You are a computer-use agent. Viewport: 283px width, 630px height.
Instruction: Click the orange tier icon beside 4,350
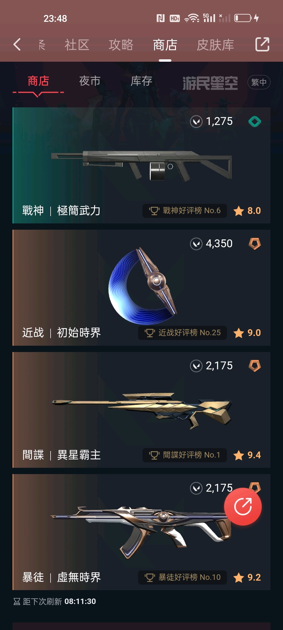(x=255, y=244)
